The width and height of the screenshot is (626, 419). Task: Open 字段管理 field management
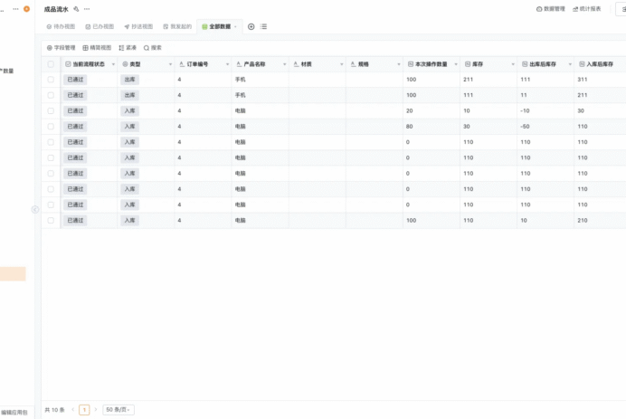62,48
